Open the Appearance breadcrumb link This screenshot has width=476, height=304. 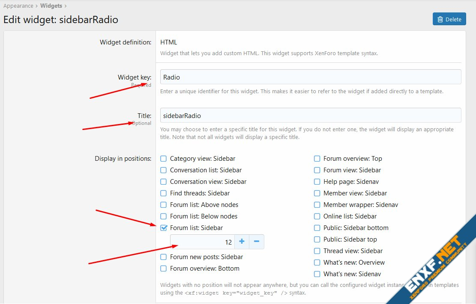click(x=18, y=6)
